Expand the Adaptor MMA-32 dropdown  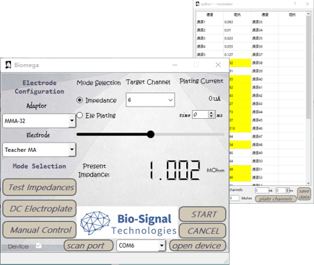tap(71, 120)
